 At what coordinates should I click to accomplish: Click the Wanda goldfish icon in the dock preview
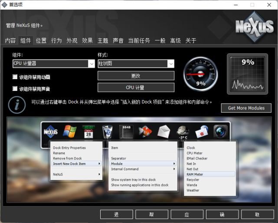(145, 132)
